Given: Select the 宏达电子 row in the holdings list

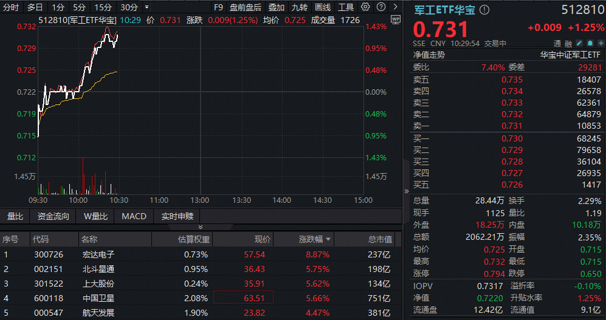Looking at the screenshot, I should 97,254.
